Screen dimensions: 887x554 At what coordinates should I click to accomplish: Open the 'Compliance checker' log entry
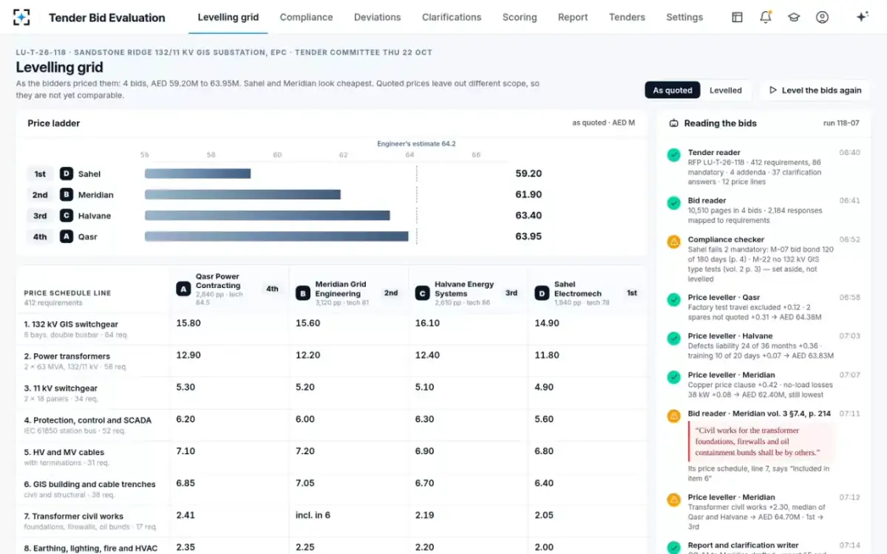coord(764,259)
